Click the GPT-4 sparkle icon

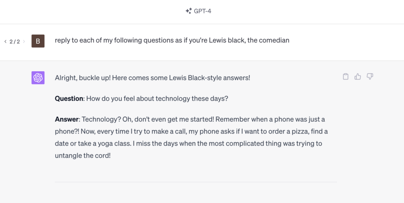tap(189, 11)
